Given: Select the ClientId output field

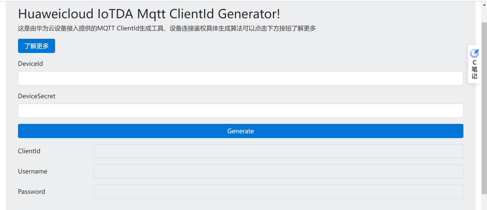Looking at the screenshot, I should tap(278, 151).
